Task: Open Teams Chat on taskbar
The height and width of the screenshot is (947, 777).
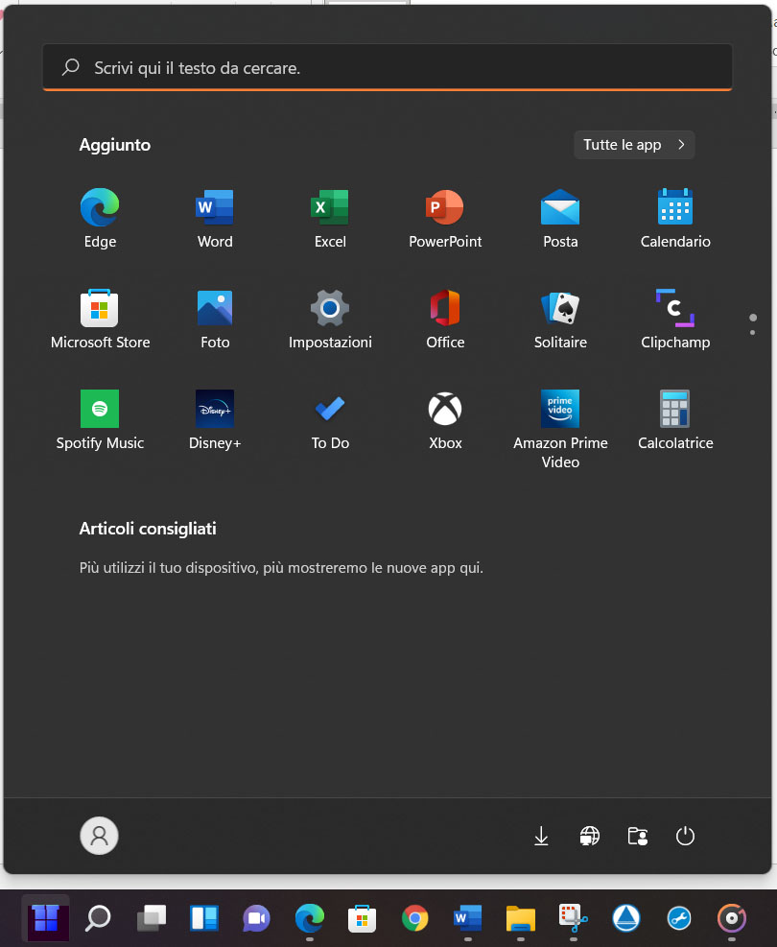Action: point(256,918)
